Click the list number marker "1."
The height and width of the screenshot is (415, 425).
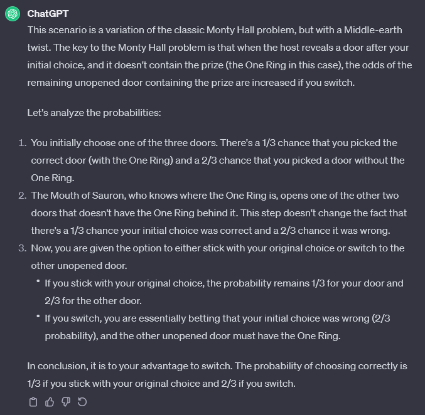click(23, 143)
